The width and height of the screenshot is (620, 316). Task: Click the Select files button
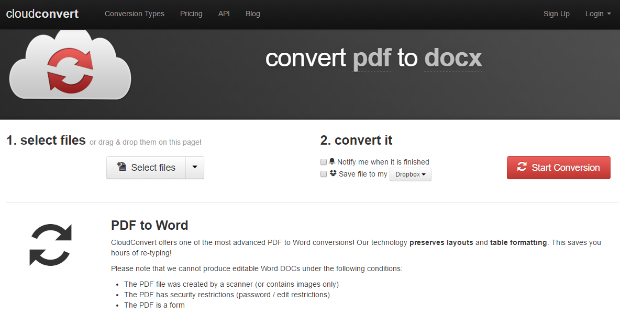[x=146, y=168]
